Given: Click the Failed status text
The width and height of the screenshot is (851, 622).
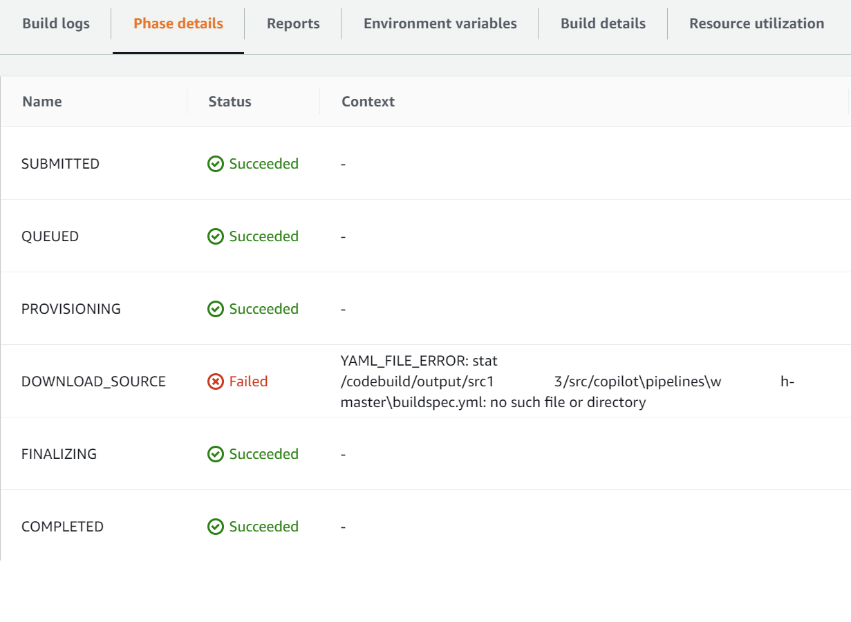Looking at the screenshot, I should 248,381.
